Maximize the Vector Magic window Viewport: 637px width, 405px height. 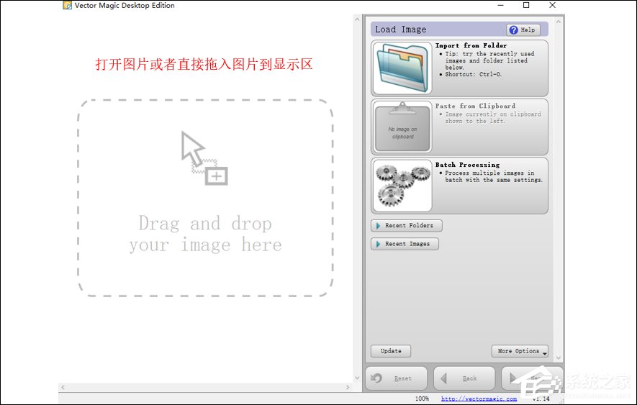tap(526, 5)
